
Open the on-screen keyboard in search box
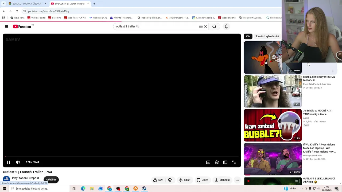pos(201,26)
